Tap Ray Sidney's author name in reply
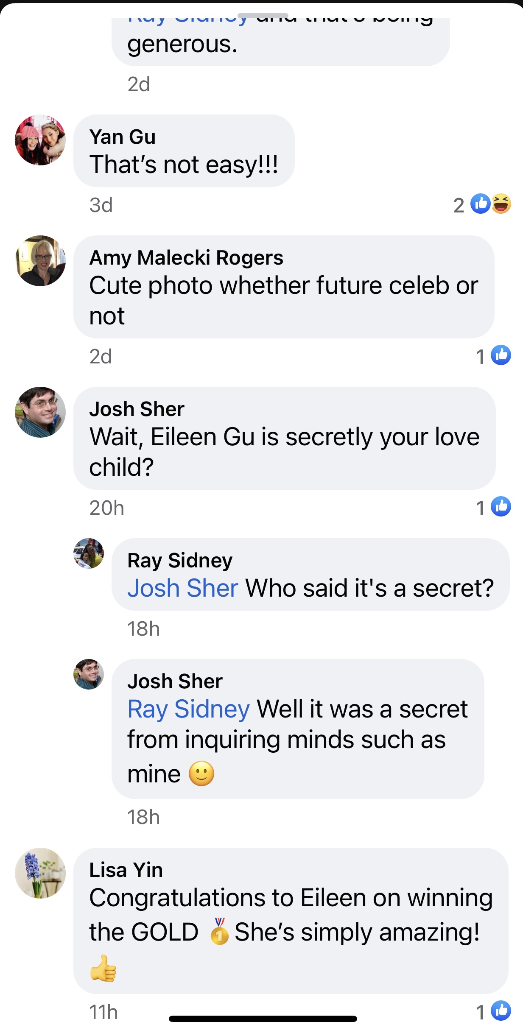This screenshot has height=1022, width=523. [180, 561]
